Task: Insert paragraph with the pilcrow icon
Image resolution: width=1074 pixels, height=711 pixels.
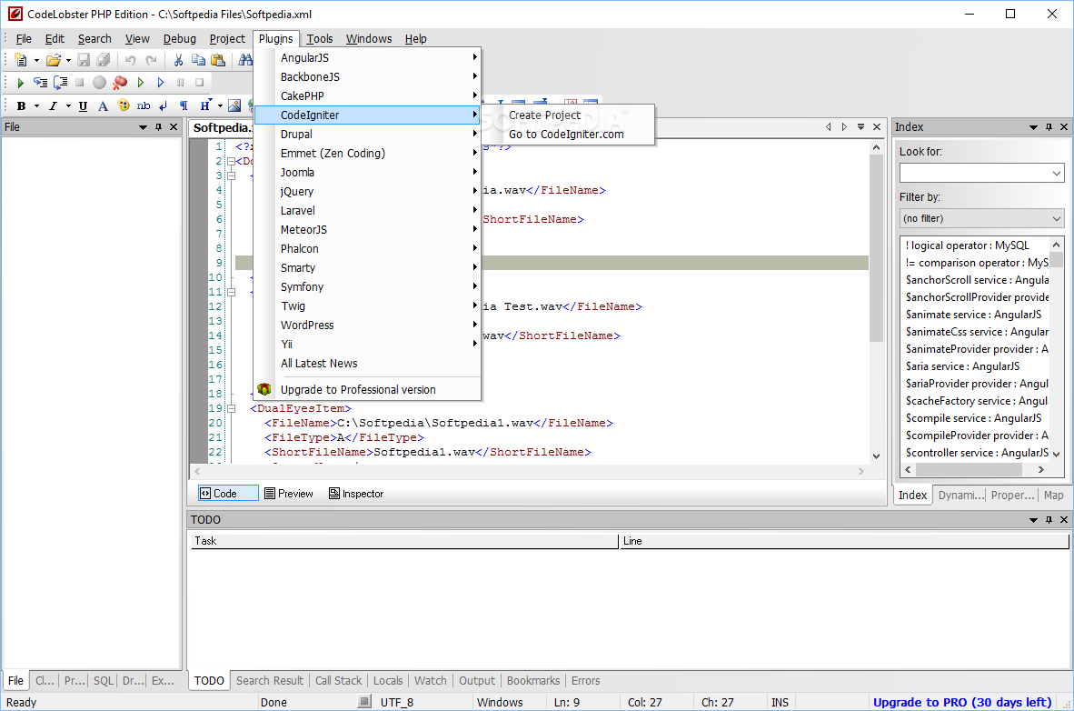Action: (x=184, y=106)
